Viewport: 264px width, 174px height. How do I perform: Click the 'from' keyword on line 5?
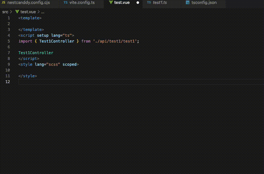click(86, 41)
